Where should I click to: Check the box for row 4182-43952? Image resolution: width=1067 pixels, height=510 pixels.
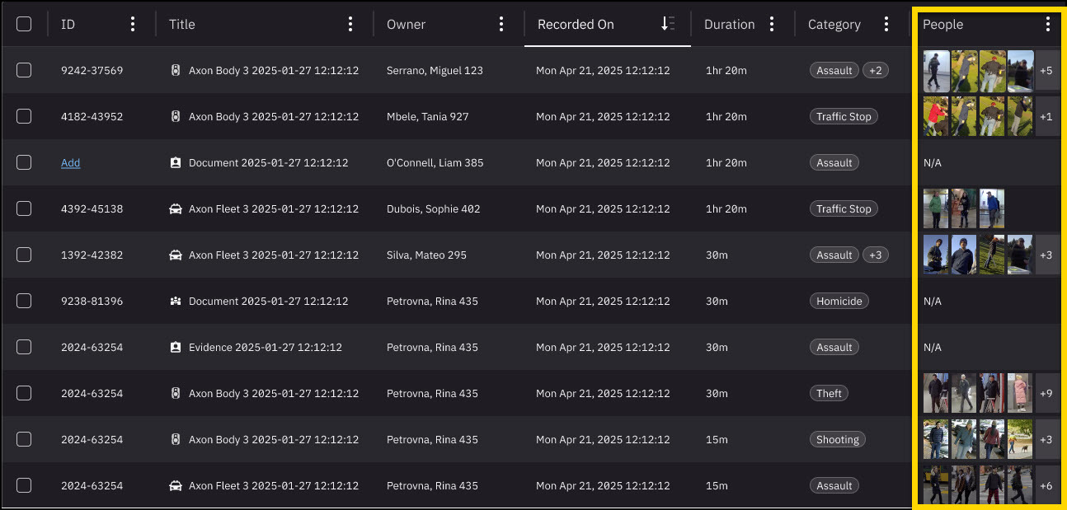[24, 116]
